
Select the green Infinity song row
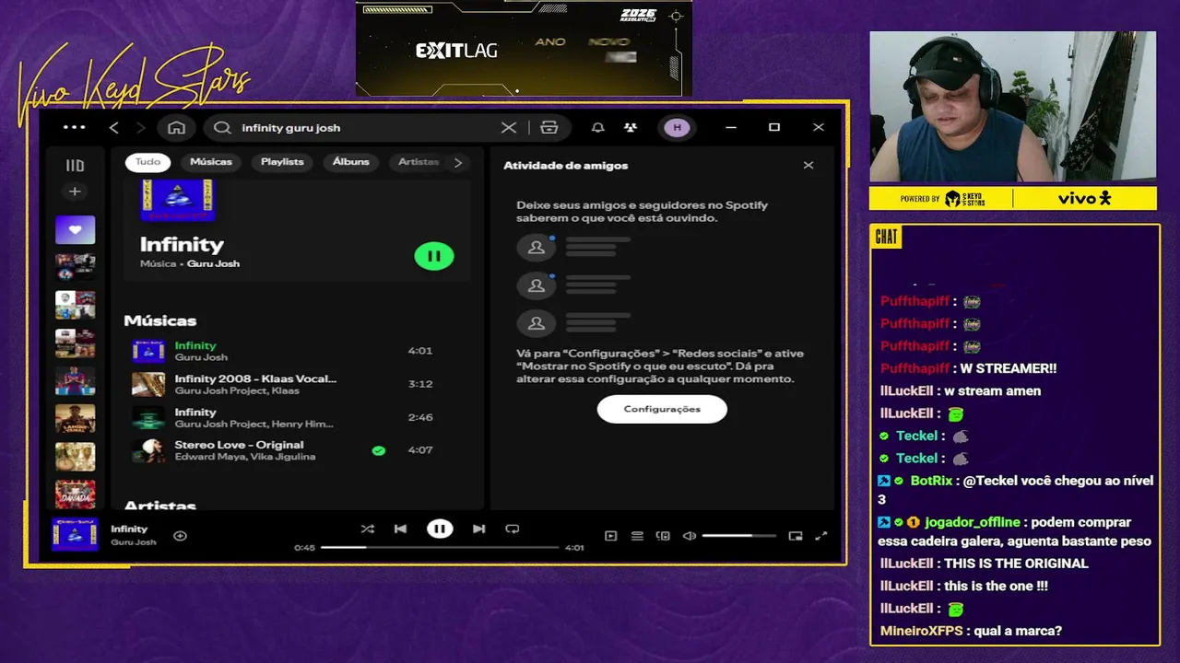point(295,351)
